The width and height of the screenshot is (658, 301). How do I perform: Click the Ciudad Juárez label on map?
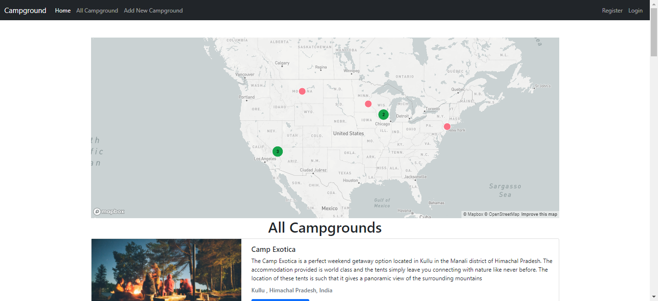click(x=313, y=170)
